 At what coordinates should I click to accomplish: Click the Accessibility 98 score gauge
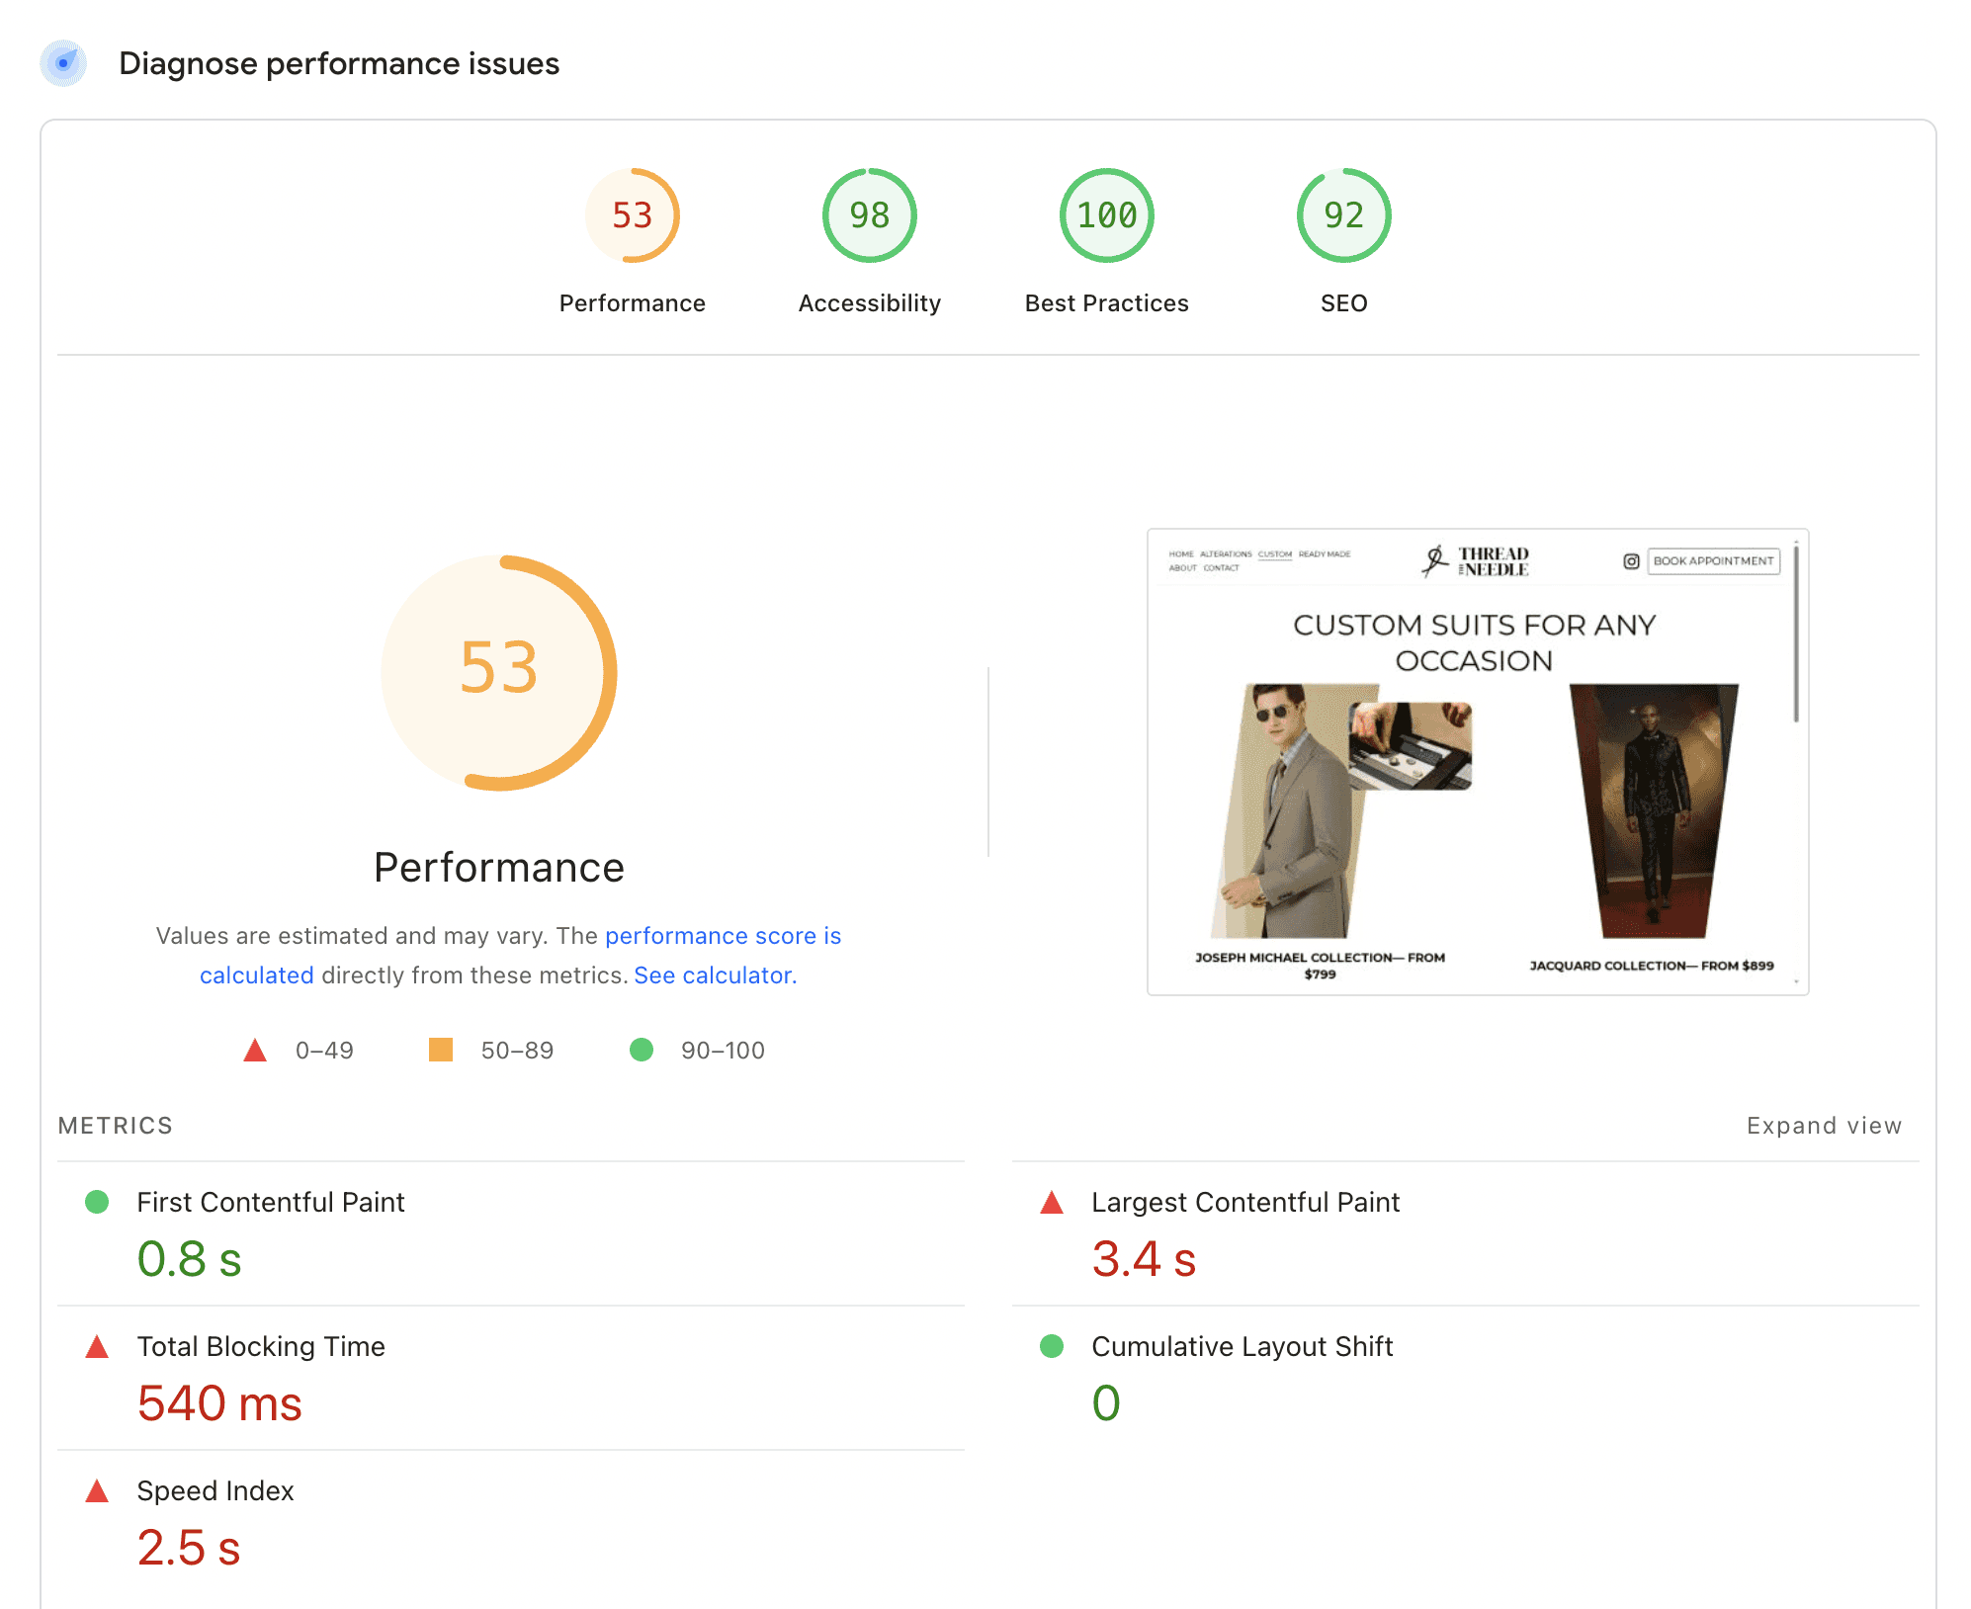(869, 215)
